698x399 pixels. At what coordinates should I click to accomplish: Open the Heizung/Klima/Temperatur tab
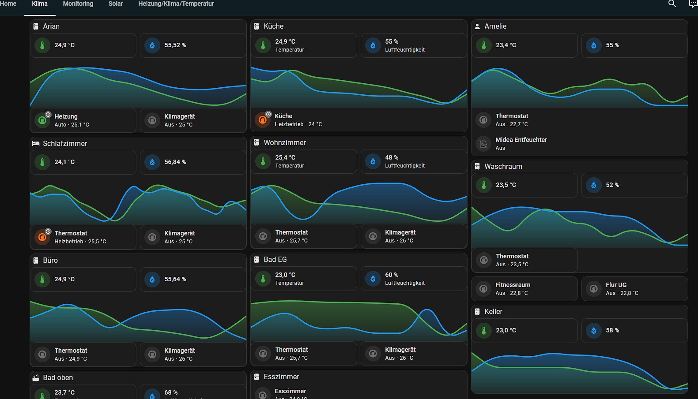coord(176,4)
